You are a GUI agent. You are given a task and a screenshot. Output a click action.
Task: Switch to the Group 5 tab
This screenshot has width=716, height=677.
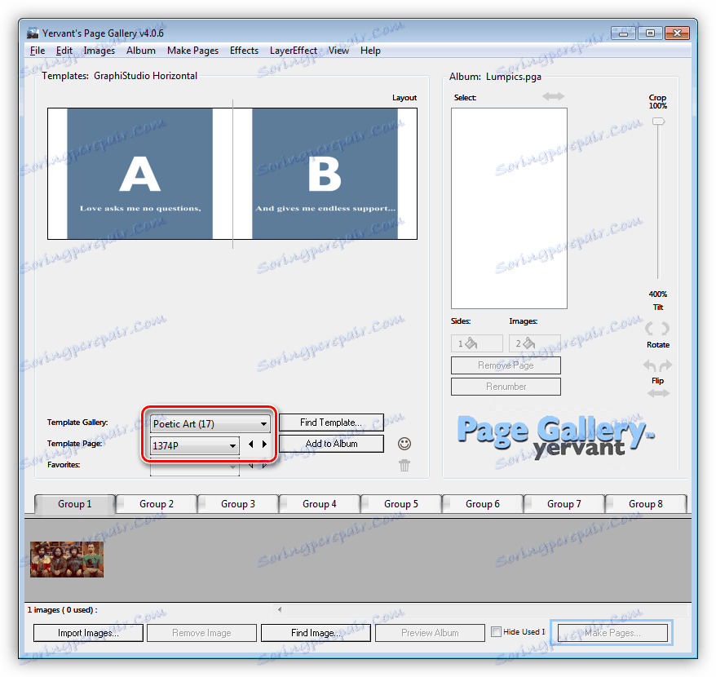point(401,504)
